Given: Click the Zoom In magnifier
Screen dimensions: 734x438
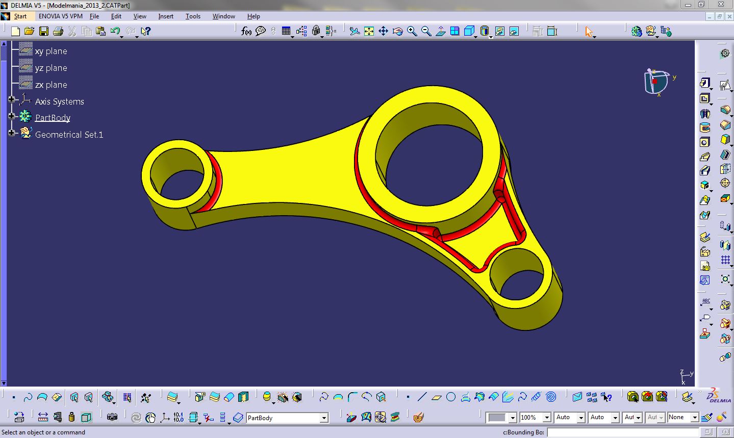Looking at the screenshot, I should 412,31.
